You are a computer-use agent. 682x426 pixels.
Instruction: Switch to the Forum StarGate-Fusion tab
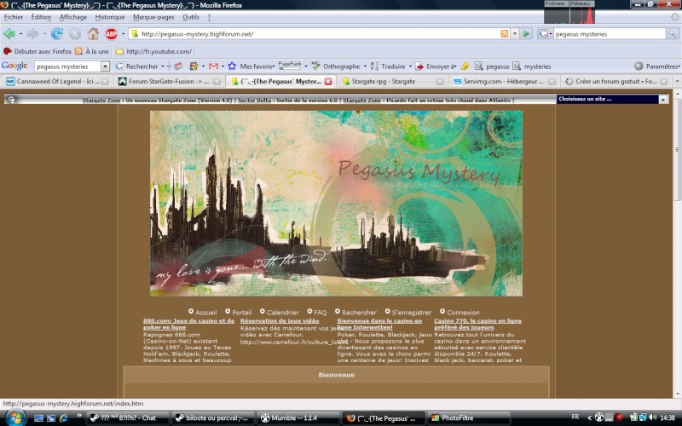169,81
